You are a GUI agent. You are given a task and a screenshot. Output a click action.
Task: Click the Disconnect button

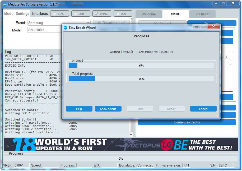[212, 23]
